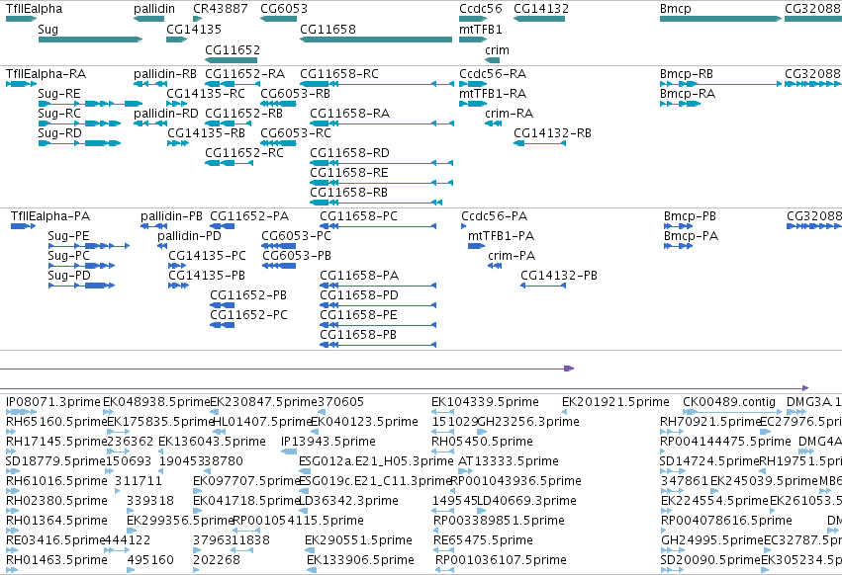Select the TfIIEalpha gene glyph
This screenshot has width=842, height=575.
click(21, 19)
